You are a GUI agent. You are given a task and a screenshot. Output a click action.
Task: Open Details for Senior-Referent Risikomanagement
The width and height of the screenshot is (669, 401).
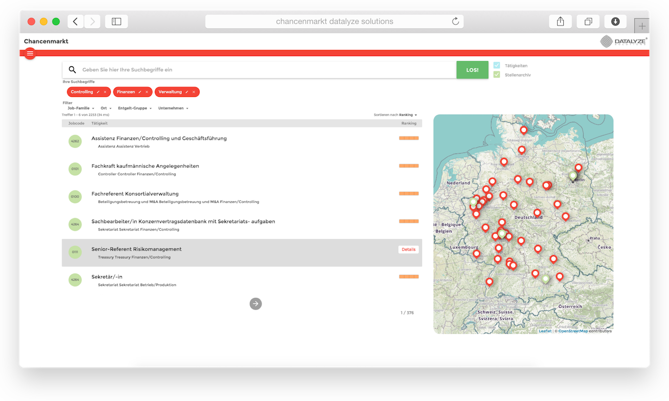tap(408, 249)
